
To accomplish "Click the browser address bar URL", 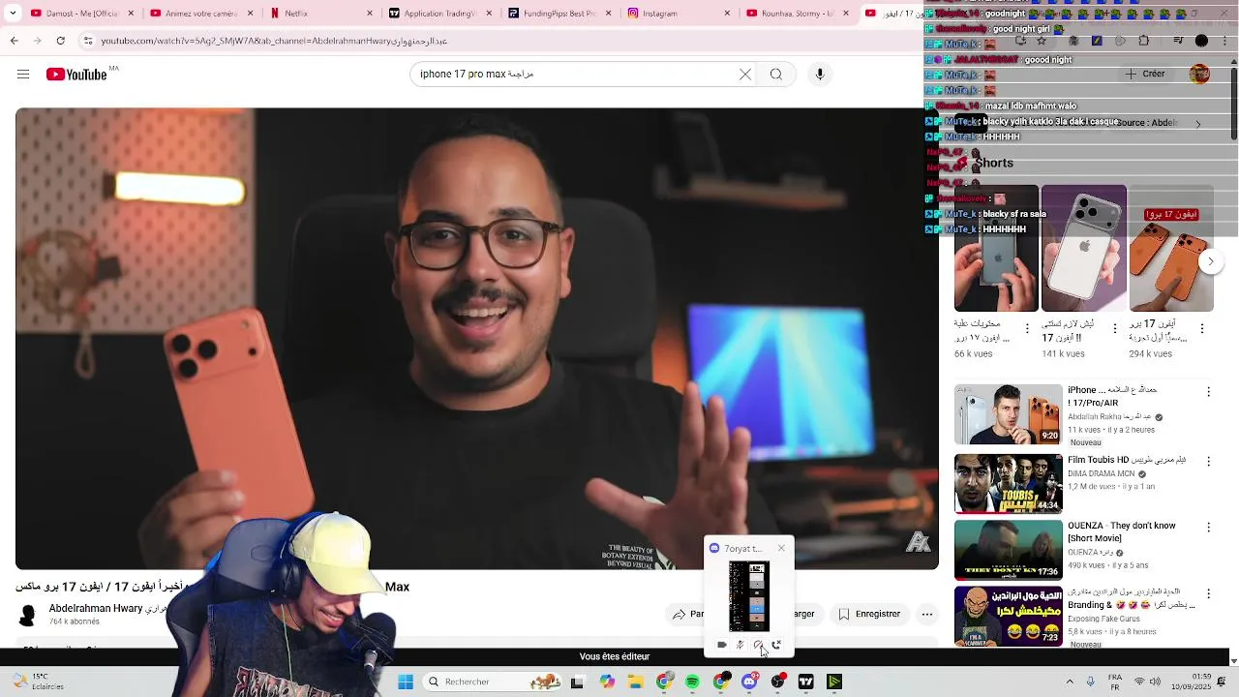I will (x=274, y=41).
